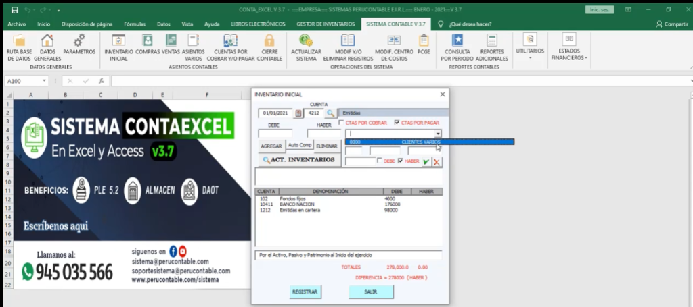Confirm entry with the green check icon
This screenshot has height=307, width=693.
coord(426,162)
